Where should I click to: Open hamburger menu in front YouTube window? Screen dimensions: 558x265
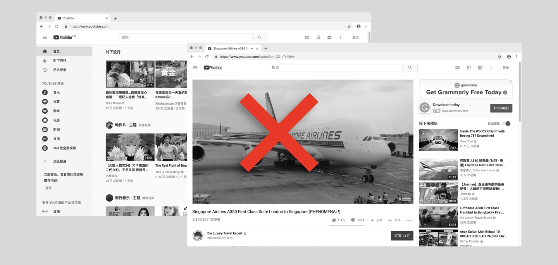coord(195,67)
